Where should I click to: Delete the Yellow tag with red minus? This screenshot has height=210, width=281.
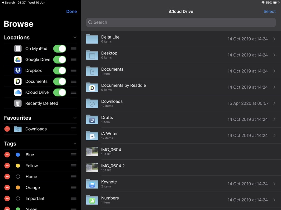coord(7,166)
